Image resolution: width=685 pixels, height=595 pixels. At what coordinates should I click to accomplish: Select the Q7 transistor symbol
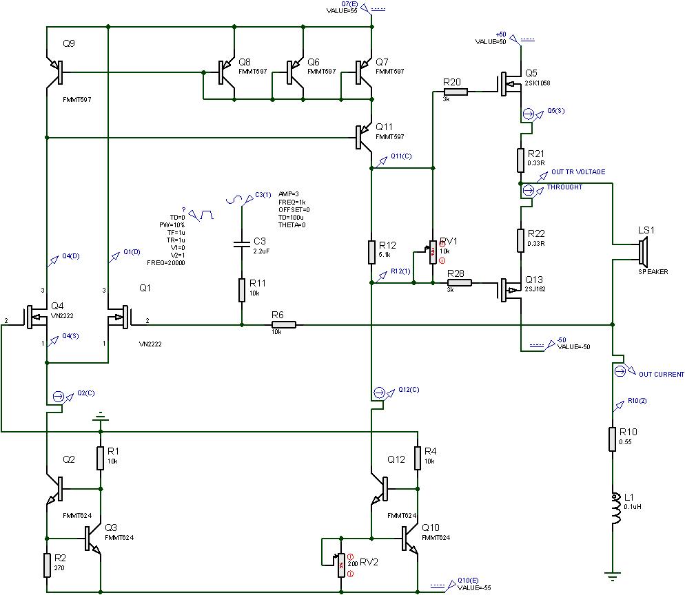click(x=363, y=72)
